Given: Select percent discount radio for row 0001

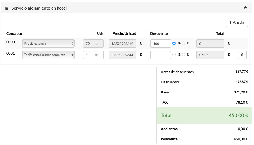Looking at the screenshot, I should click(x=174, y=55).
